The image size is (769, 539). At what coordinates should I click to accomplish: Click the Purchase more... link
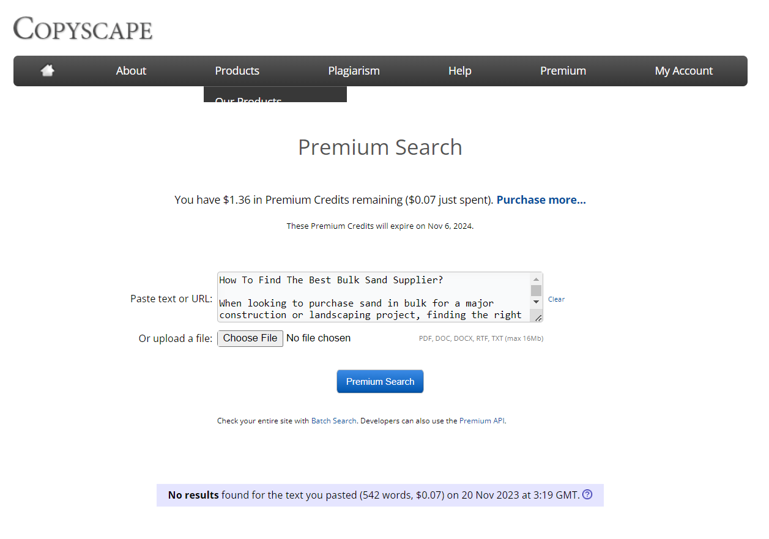coord(541,200)
